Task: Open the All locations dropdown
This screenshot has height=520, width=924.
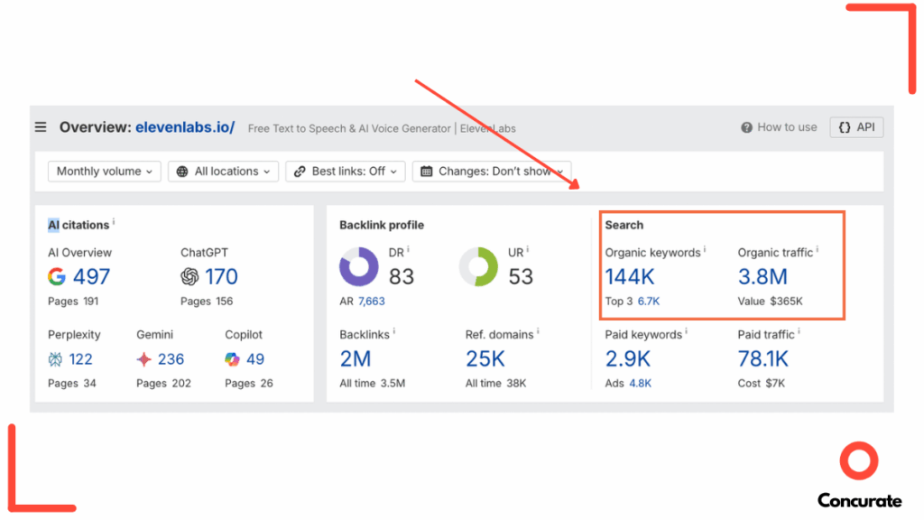Action: pyautogui.click(x=224, y=172)
